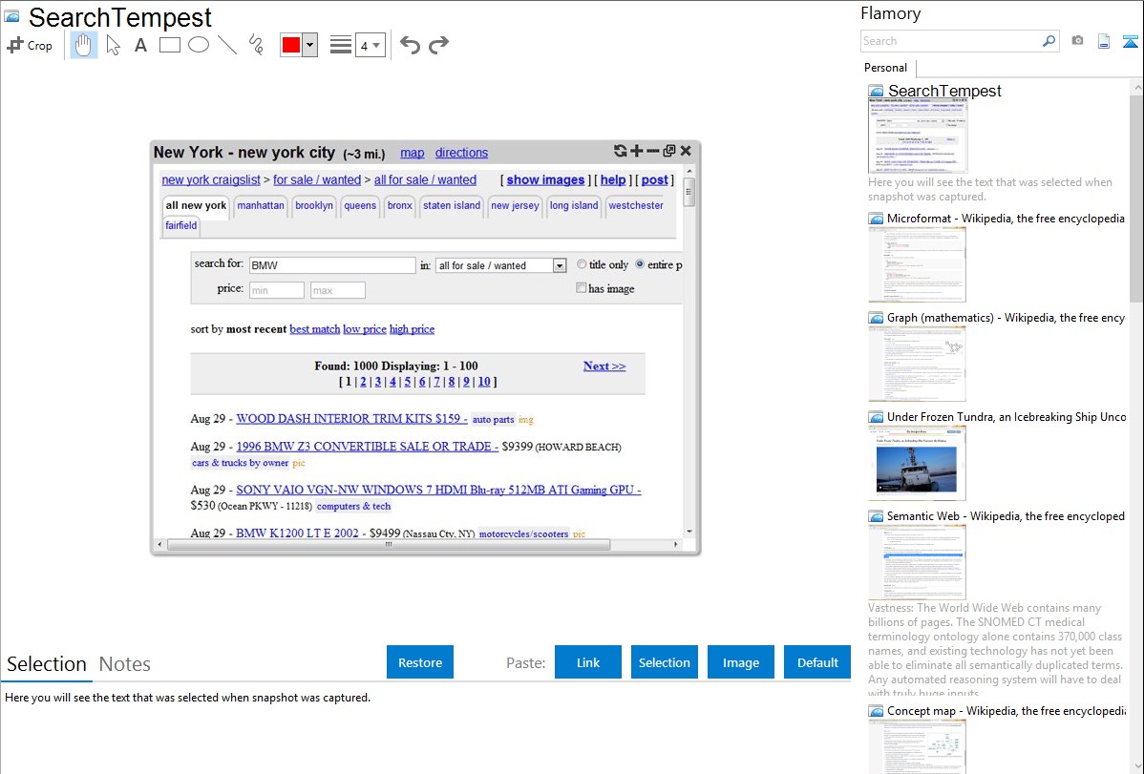Click the min price field
This screenshot has height=774, width=1144.
tap(277, 290)
